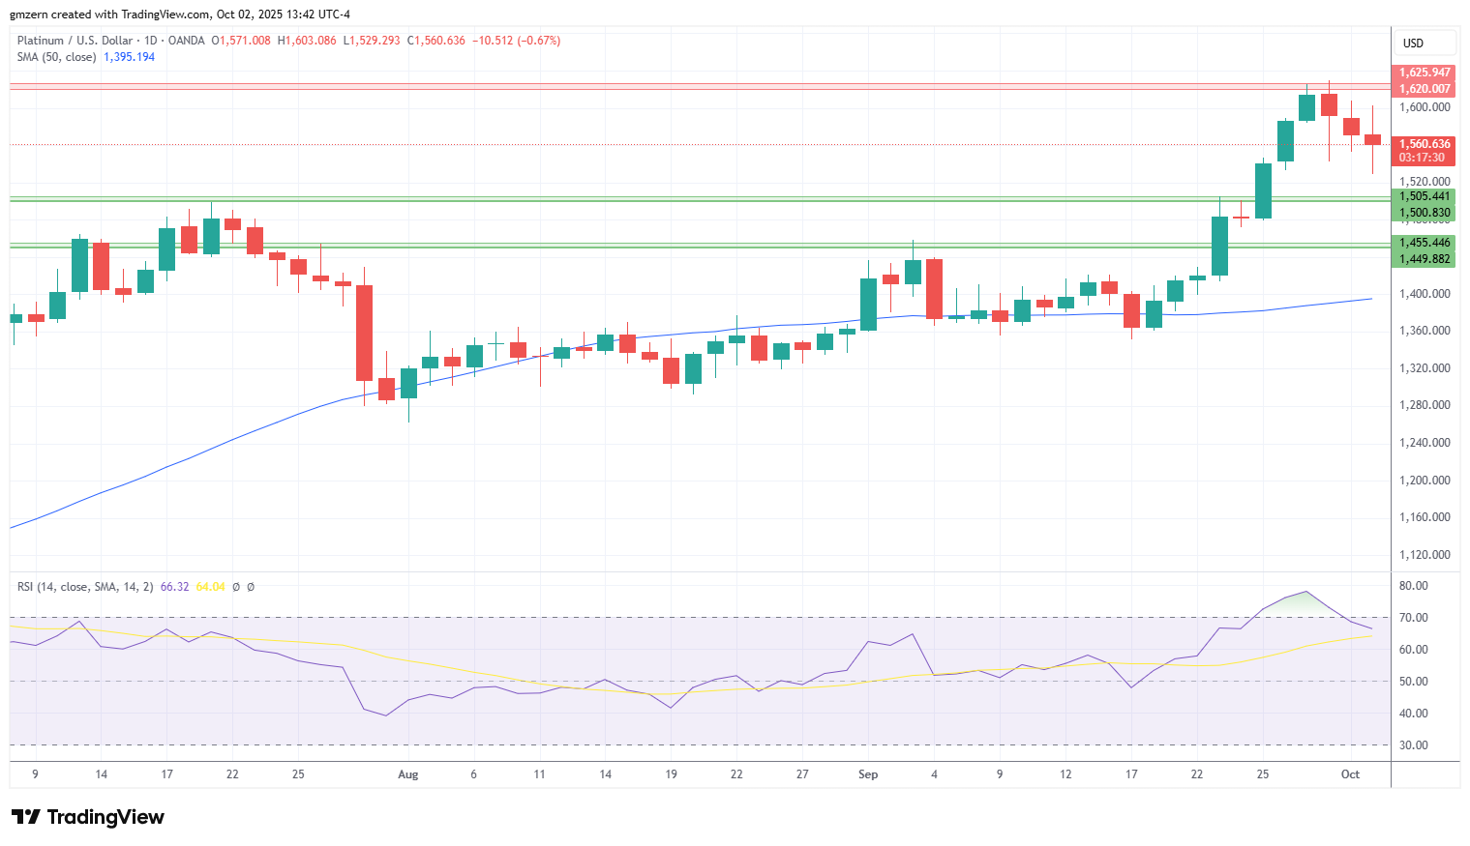Click the 1,360.000 price axis tick
Screen dimensions: 1470x846
click(x=1425, y=331)
